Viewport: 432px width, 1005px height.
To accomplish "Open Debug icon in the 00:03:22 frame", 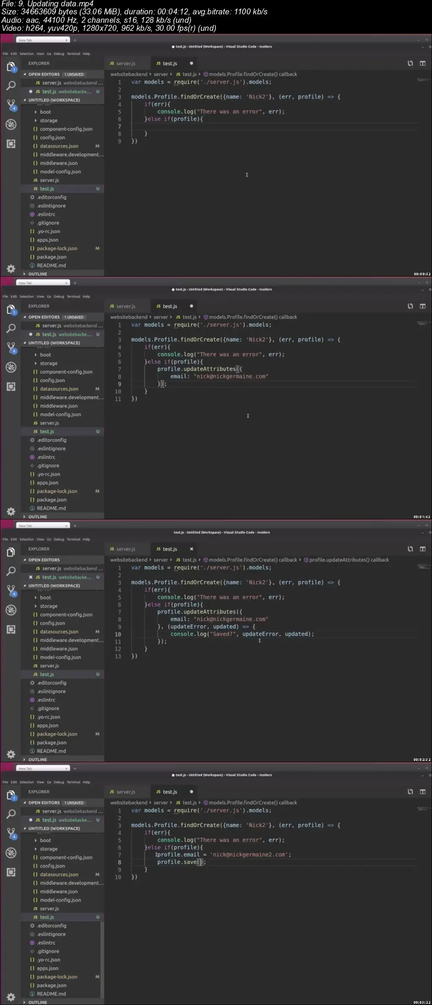I will [x=11, y=853].
